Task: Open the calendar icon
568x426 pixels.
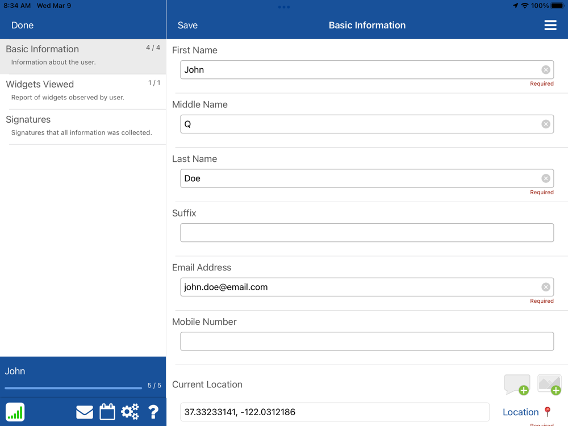Action: click(107, 412)
